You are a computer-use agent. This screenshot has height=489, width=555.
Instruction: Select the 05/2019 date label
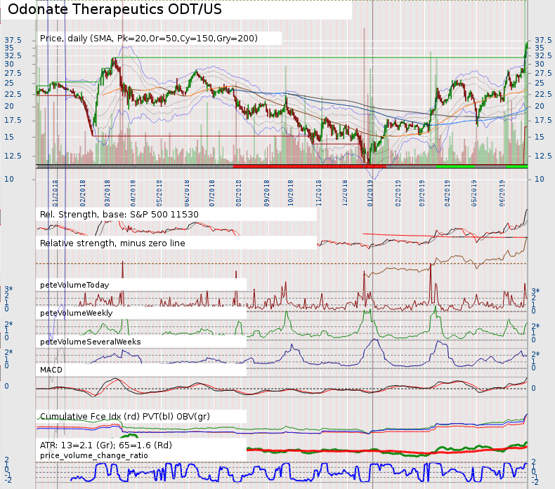[474, 194]
